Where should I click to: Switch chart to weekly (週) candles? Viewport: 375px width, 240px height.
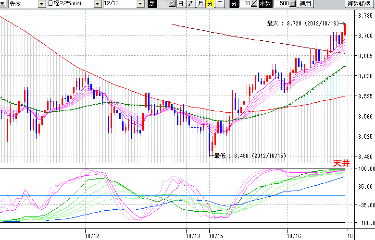[190, 4]
